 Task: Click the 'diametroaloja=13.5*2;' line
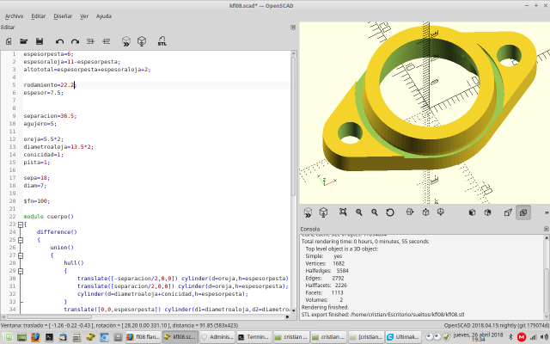[x=58, y=147]
